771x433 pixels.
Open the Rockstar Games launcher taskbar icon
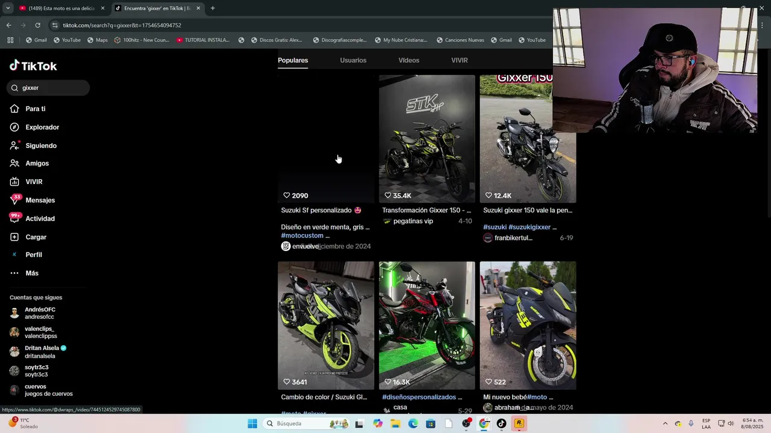[519, 423]
